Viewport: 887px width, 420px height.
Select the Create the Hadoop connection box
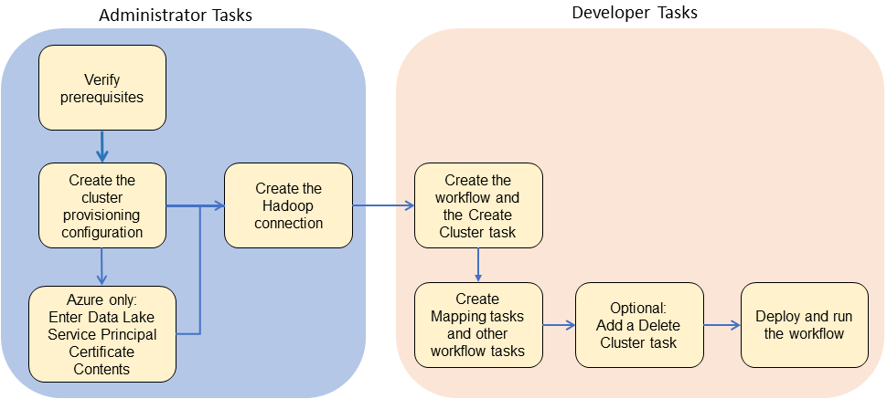tap(288, 205)
